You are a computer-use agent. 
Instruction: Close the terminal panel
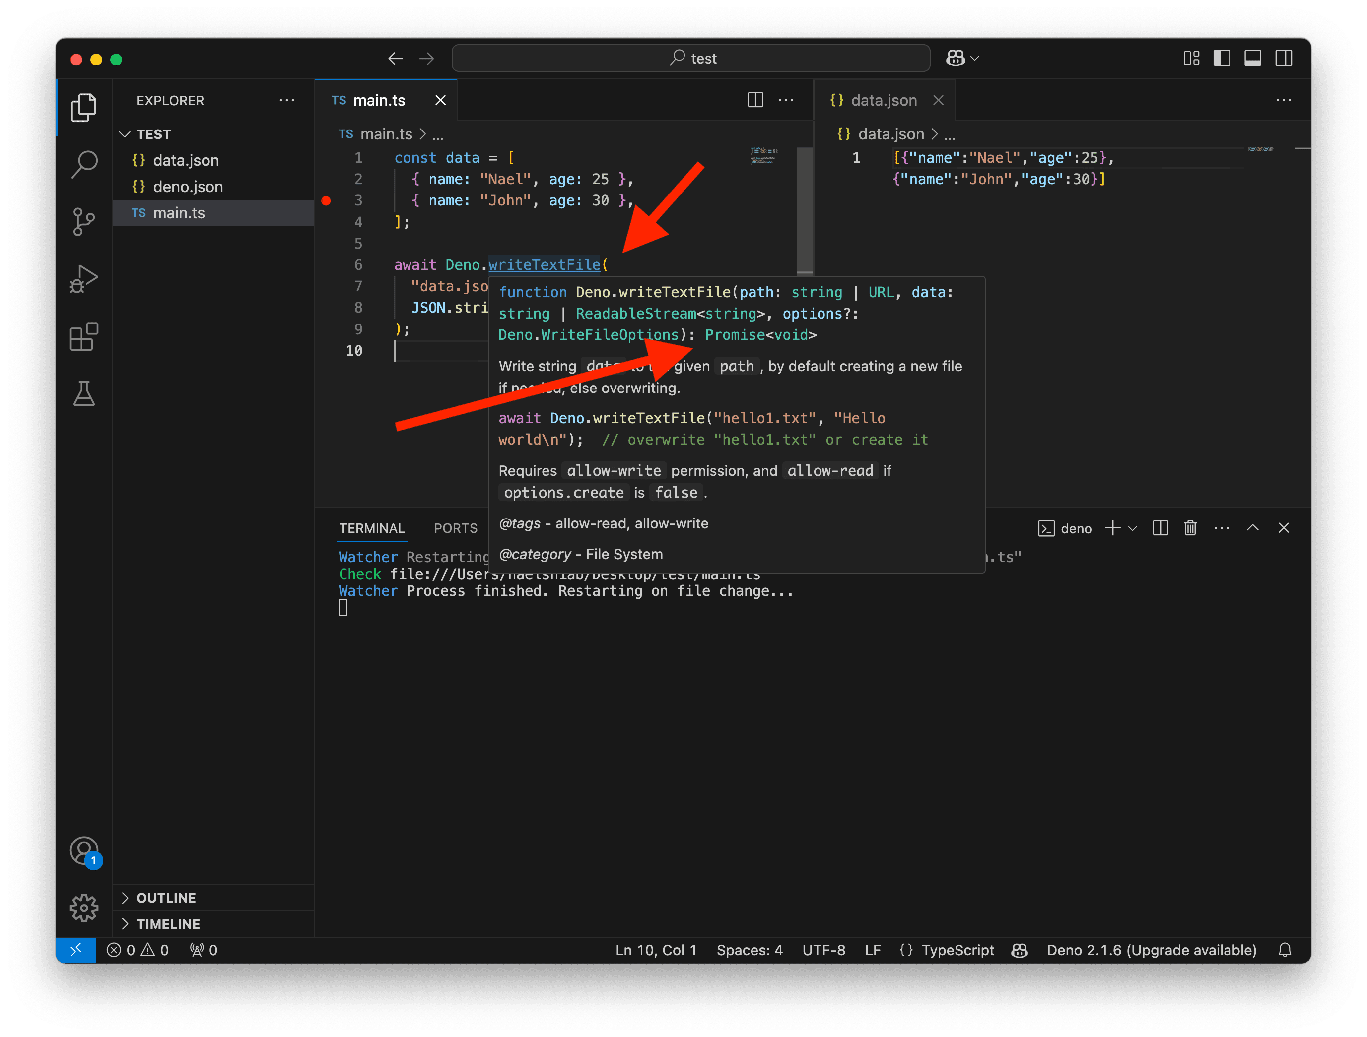click(x=1284, y=528)
